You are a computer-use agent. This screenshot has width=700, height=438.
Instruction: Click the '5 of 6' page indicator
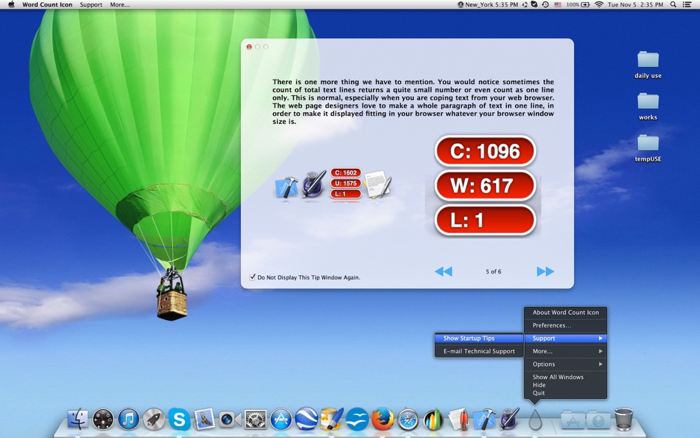coord(493,271)
